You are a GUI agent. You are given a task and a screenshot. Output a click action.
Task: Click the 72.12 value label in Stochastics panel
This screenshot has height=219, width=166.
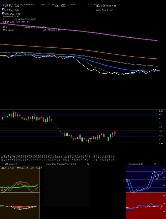(161, 174)
